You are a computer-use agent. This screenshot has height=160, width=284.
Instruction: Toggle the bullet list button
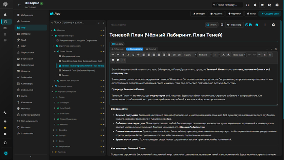(174, 55)
